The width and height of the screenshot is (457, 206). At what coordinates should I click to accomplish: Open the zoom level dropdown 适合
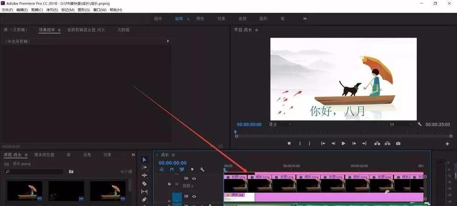(280, 124)
